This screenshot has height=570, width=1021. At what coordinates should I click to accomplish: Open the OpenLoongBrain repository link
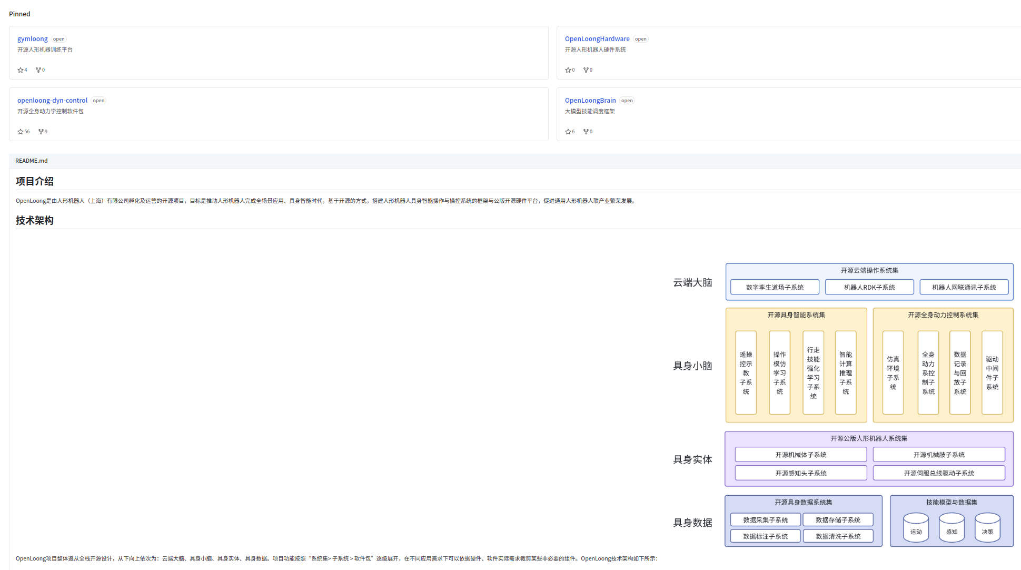590,101
